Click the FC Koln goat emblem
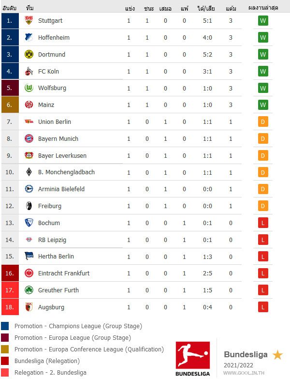 pyautogui.click(x=29, y=71)
